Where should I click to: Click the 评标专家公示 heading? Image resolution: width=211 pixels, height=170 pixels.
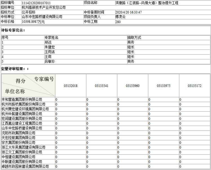click(13, 30)
